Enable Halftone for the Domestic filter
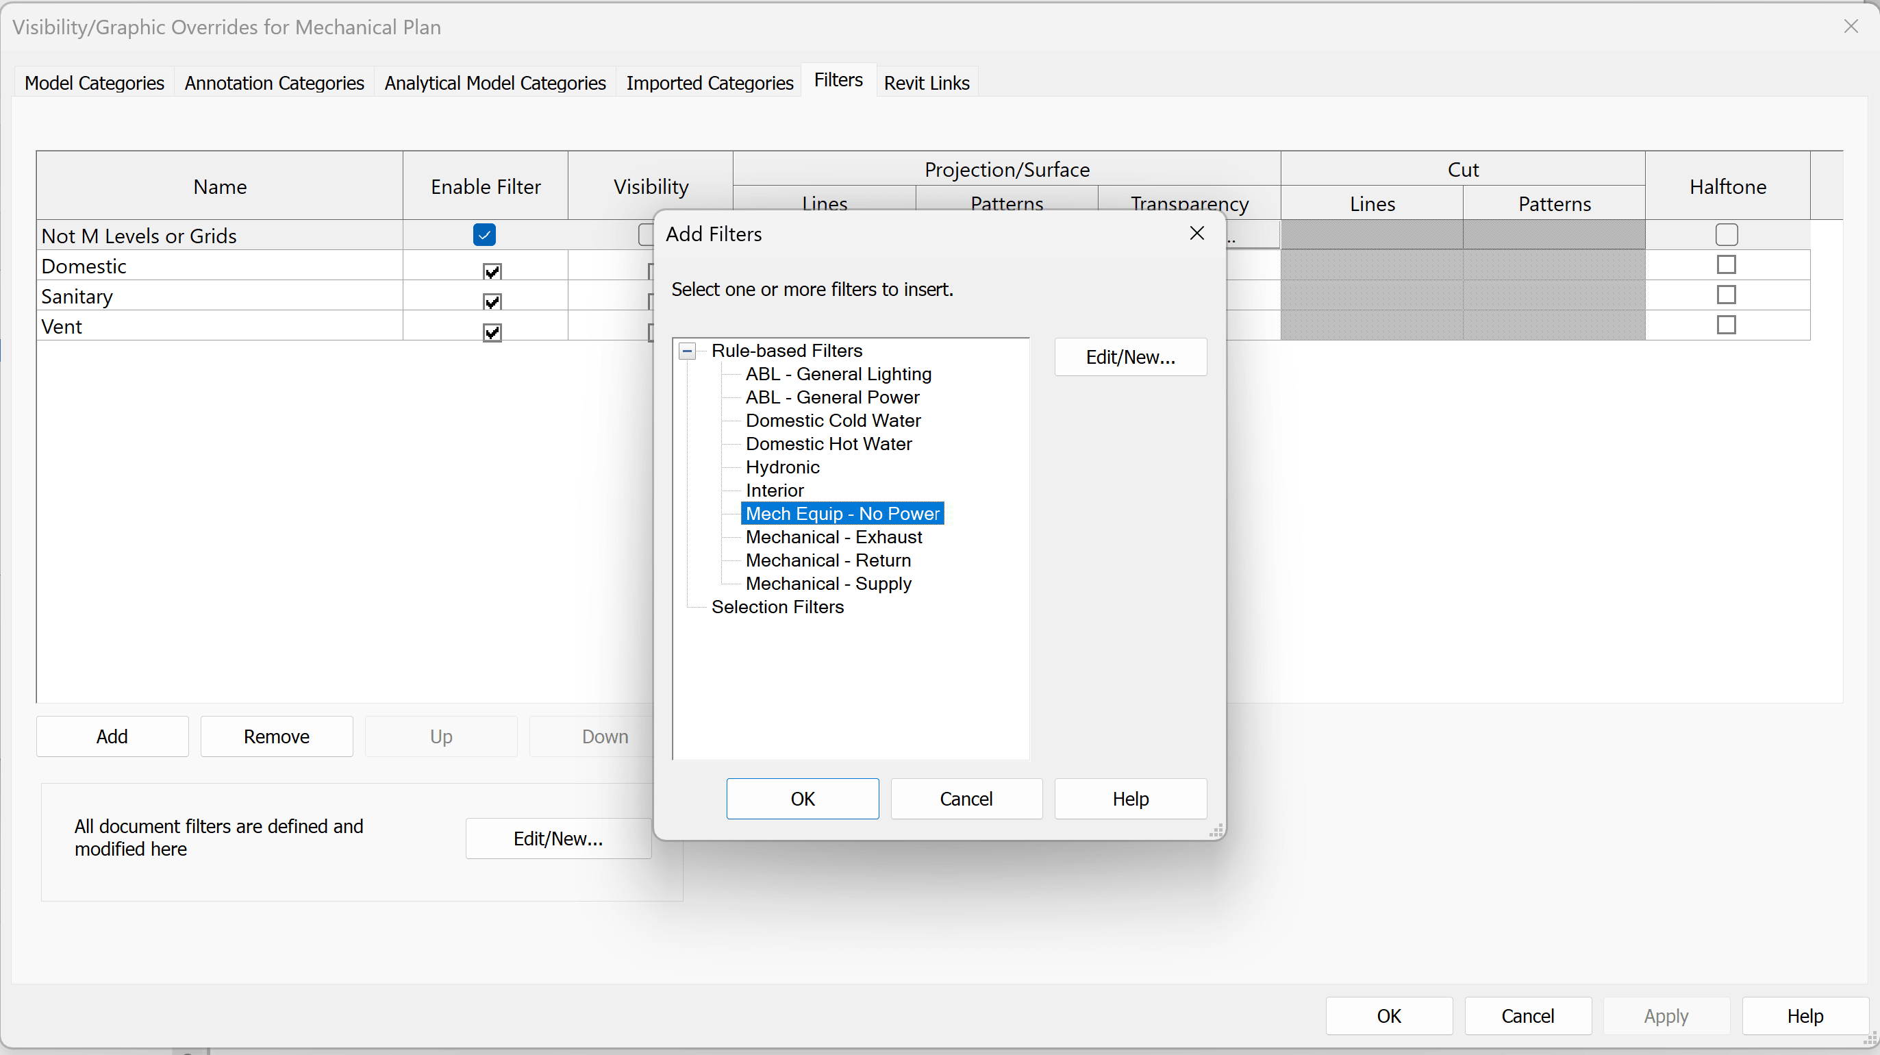 click(1726, 264)
